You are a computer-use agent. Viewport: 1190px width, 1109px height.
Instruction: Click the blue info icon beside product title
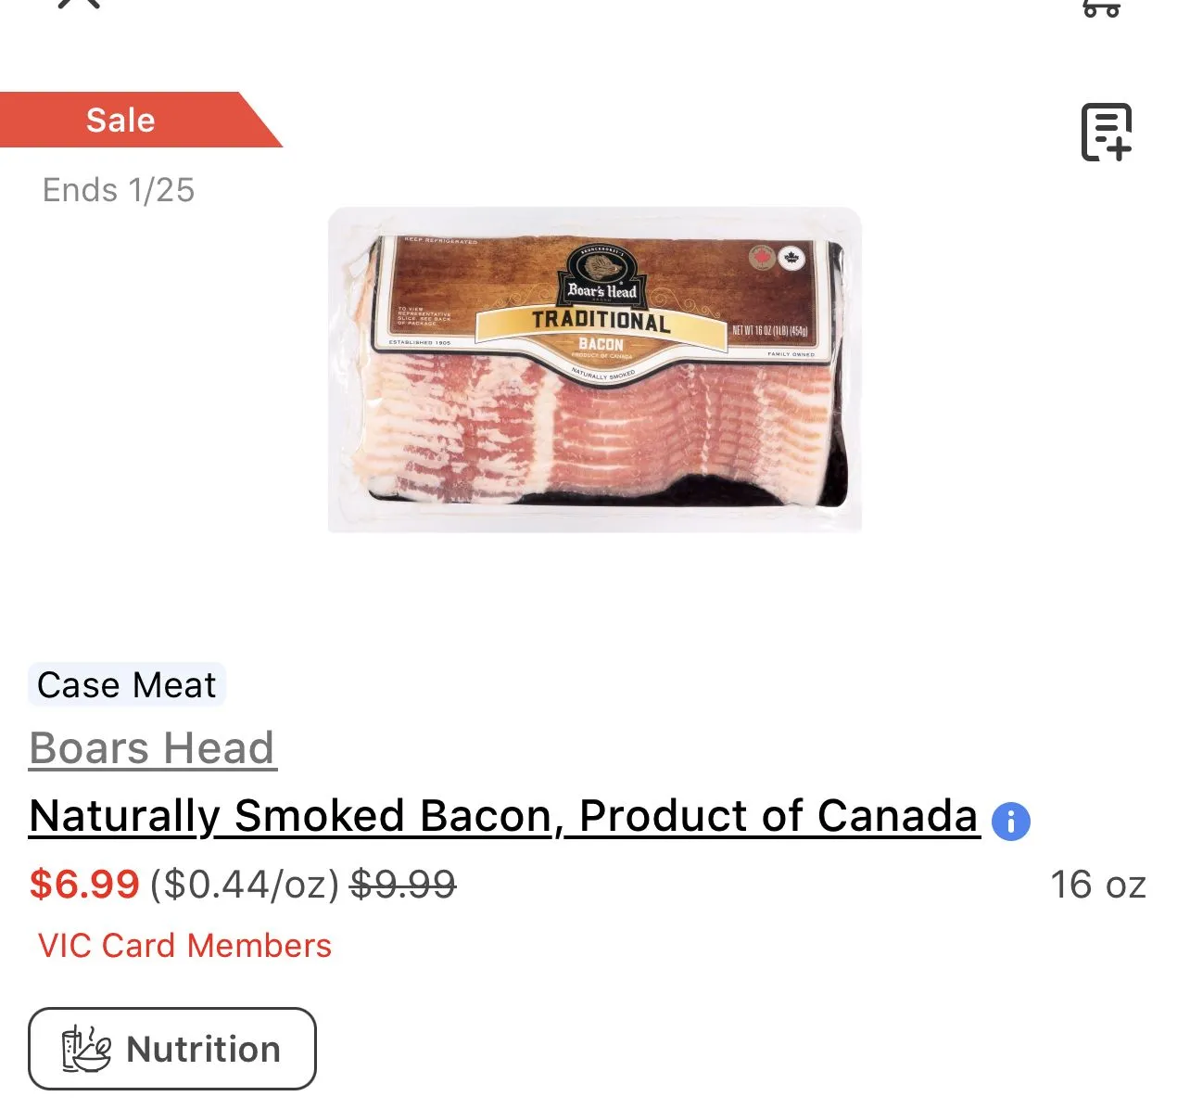click(x=1010, y=822)
